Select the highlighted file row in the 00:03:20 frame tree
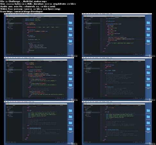This screenshot has width=156, height=145. [14, 70]
